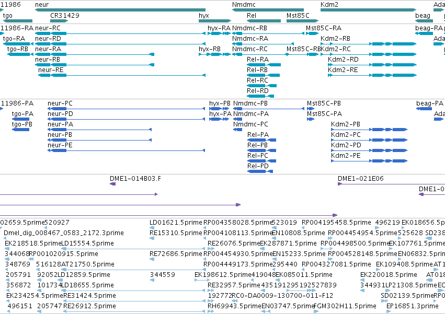Click the Rel gene label
Screen dimensions: 445x314
[x=252, y=16]
